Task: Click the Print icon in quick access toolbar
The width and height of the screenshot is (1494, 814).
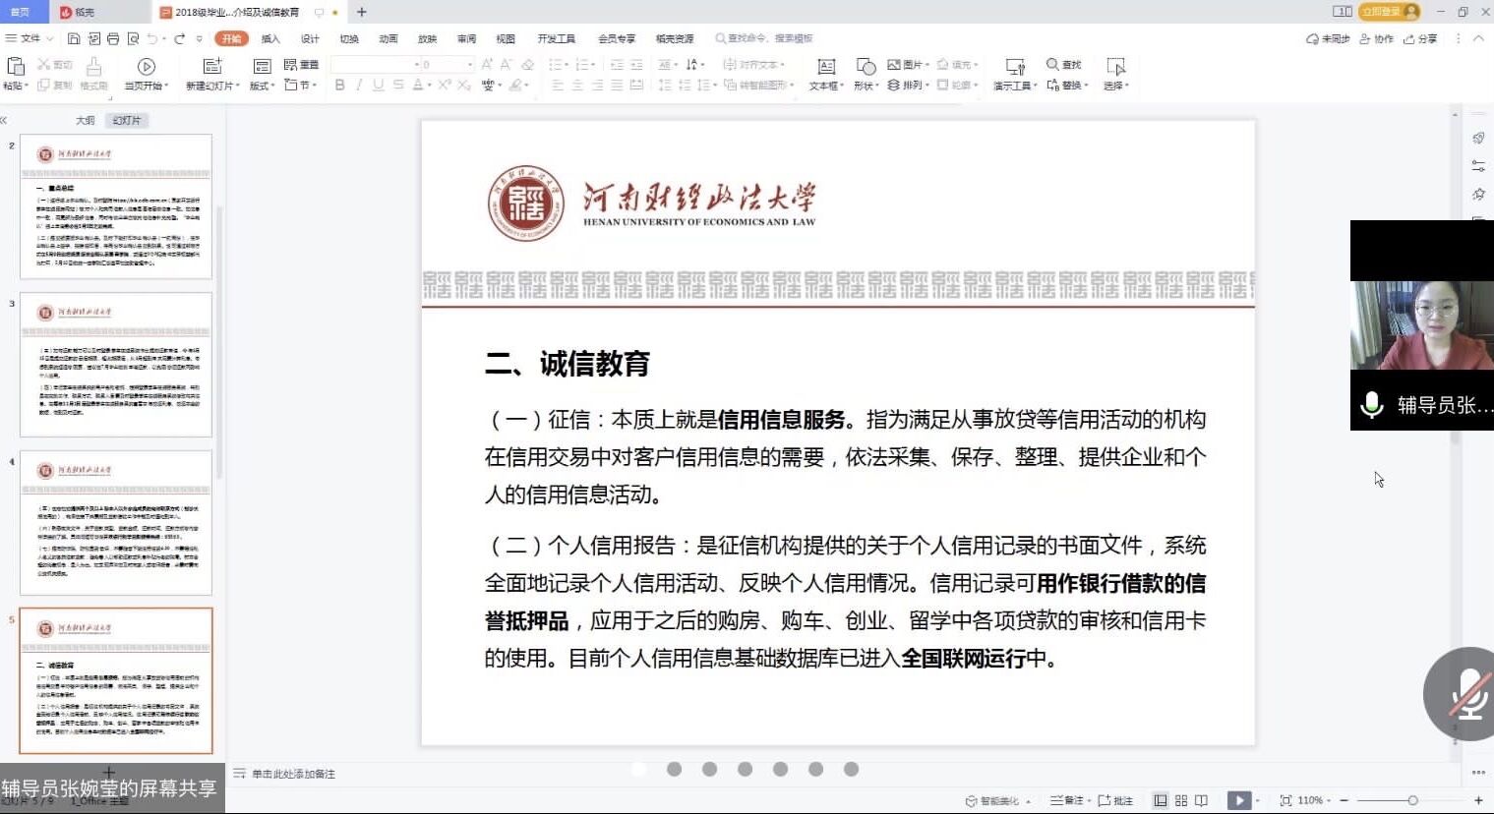Action: pos(113,38)
